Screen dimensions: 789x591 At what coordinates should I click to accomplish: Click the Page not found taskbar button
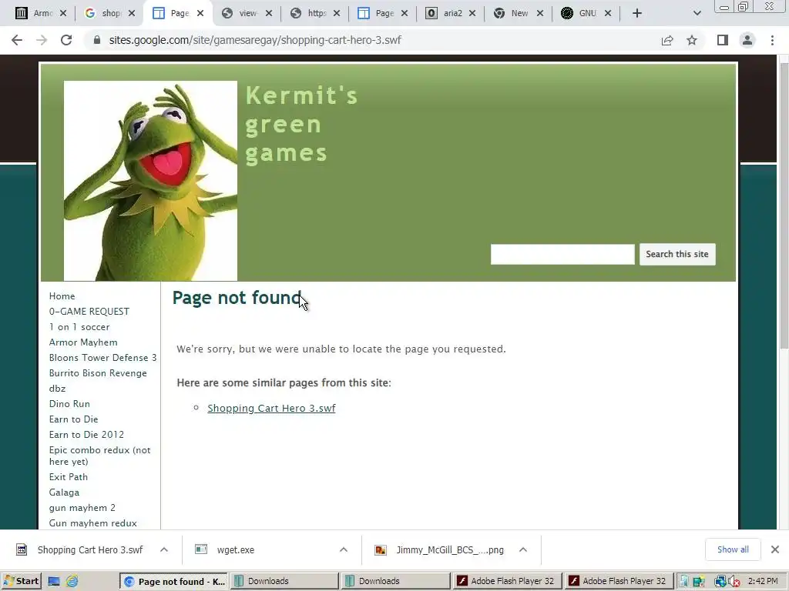[173, 582]
